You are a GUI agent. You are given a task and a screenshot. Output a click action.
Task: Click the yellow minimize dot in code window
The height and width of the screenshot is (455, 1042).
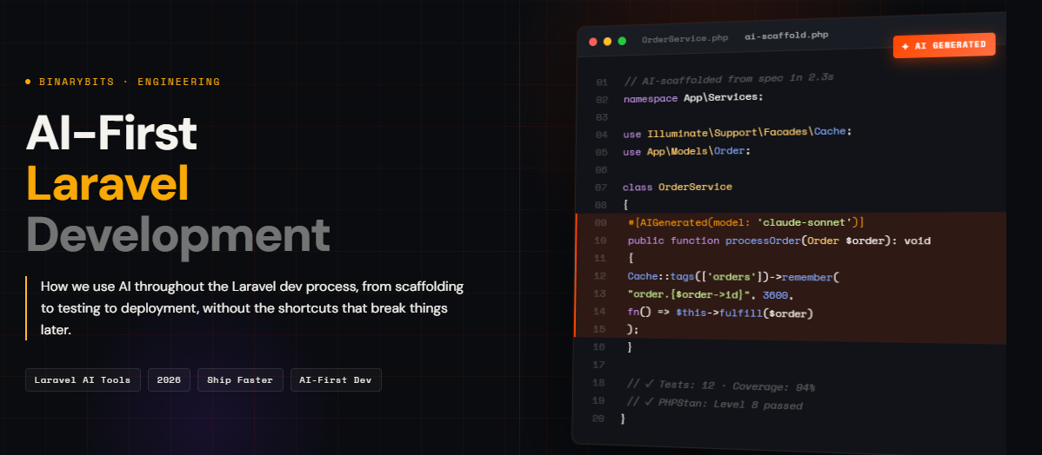point(607,42)
